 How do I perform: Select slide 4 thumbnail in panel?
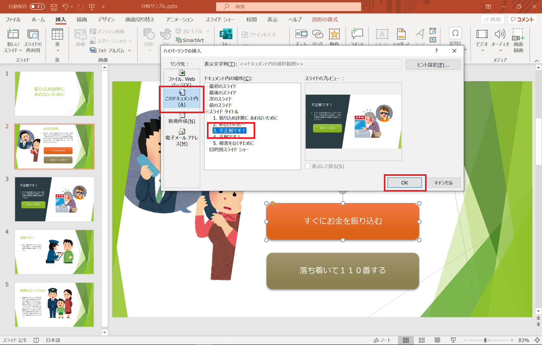(x=54, y=252)
